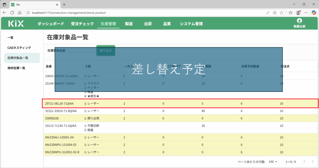Click the 在庫対象品一覧 page heading
The width and height of the screenshot is (319, 168).
point(68,37)
